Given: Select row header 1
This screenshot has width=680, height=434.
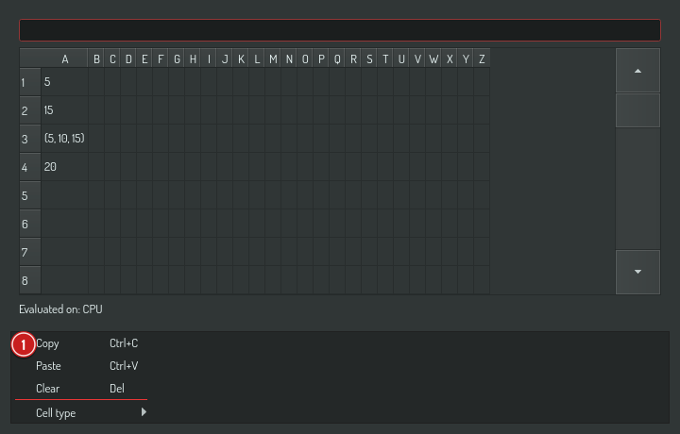Looking at the screenshot, I should point(30,82).
